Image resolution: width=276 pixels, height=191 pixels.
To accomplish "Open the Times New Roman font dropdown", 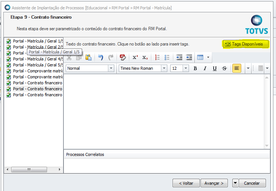I will (x=164, y=68).
